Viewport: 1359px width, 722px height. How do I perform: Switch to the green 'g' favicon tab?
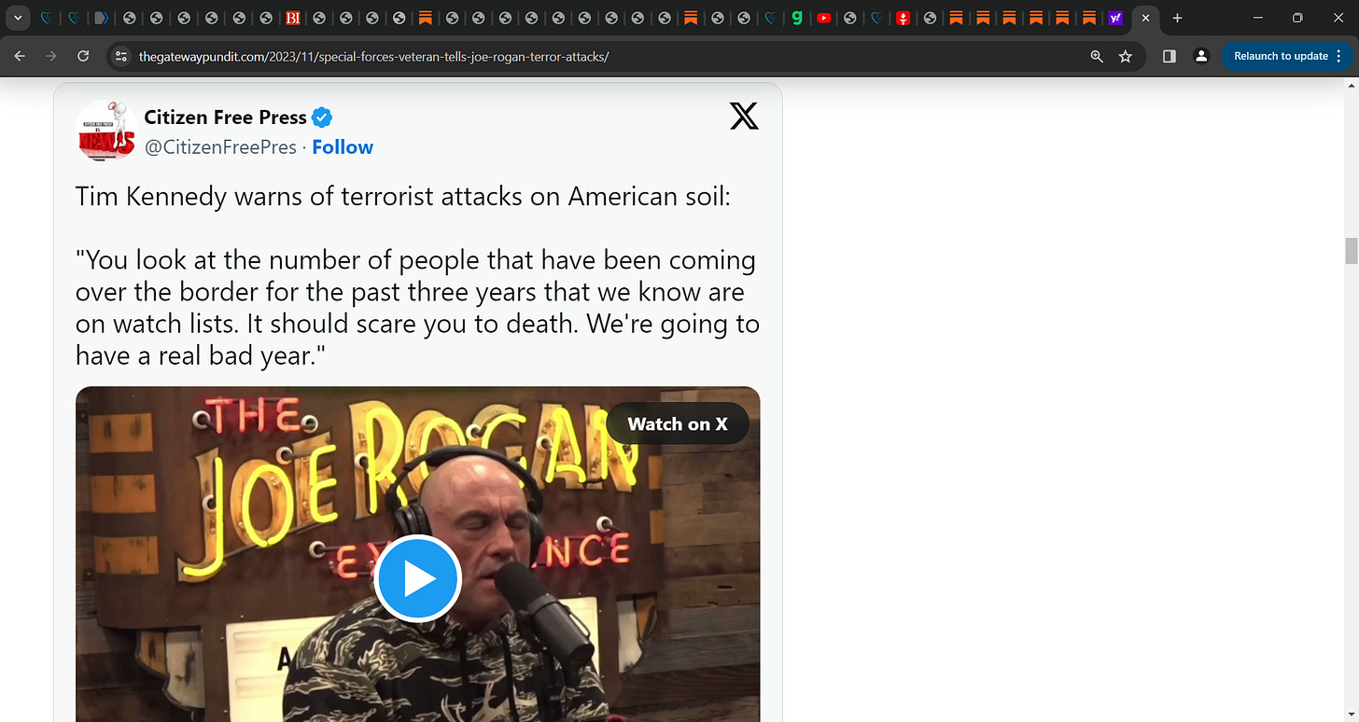[x=796, y=18]
